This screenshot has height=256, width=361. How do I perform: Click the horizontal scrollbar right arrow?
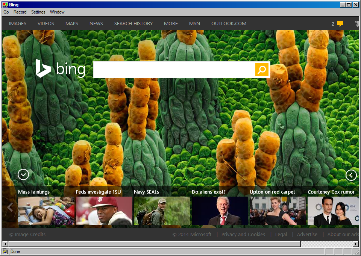(x=356, y=244)
